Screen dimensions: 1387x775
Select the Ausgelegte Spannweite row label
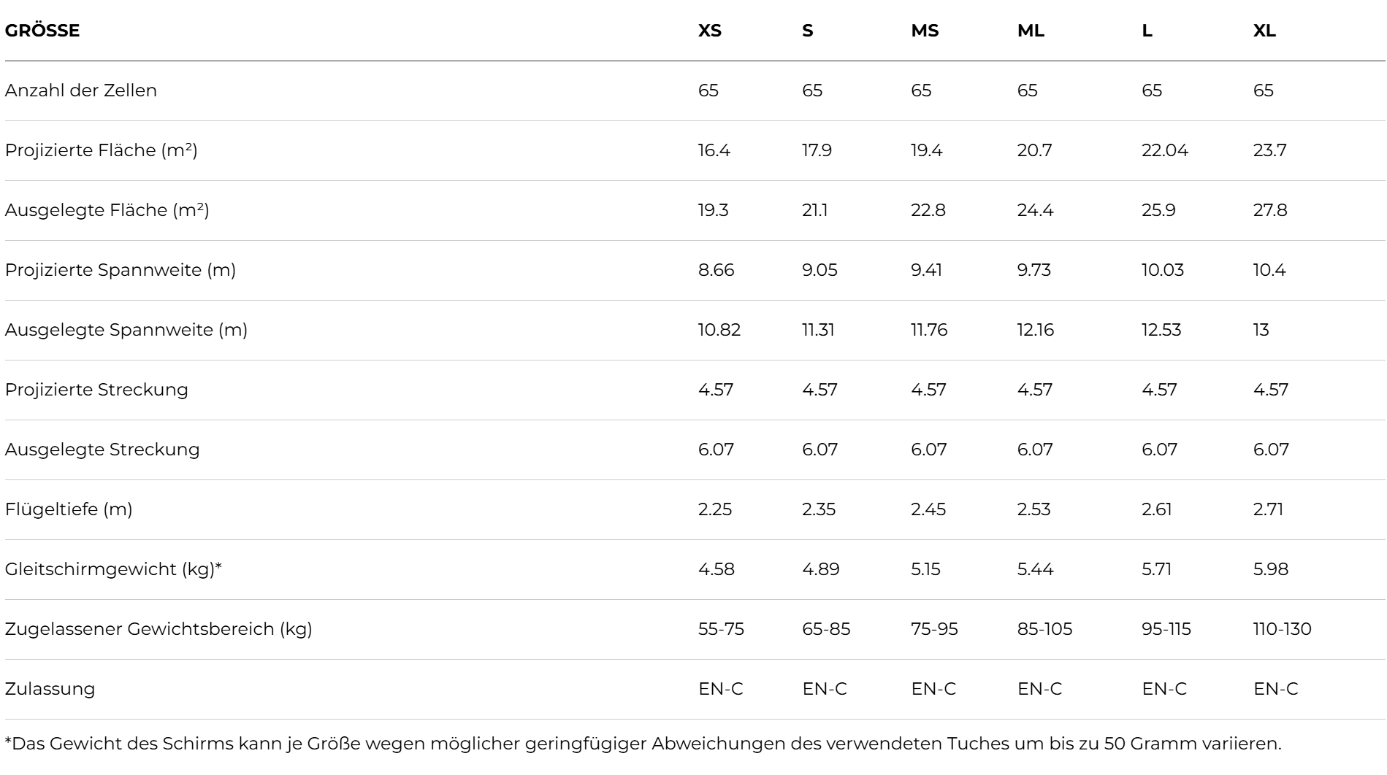(126, 330)
